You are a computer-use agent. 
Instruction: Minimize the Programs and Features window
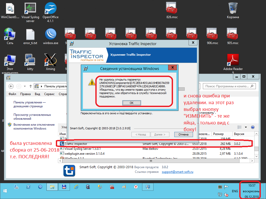tap(237, 76)
